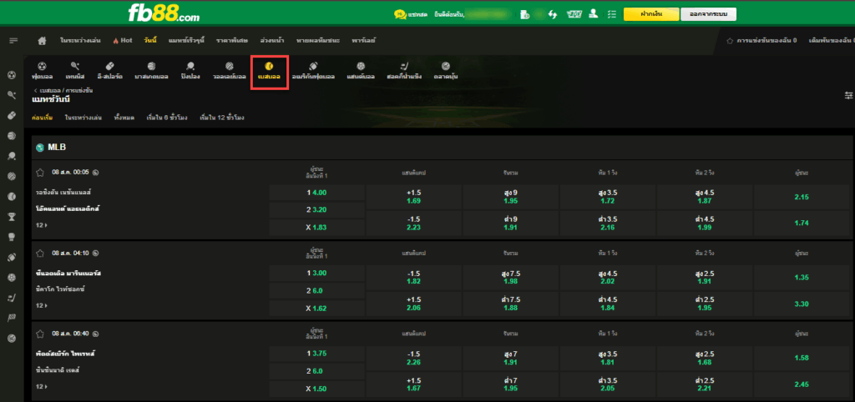This screenshot has width=855, height=402.
Task: Click the MLB league globe icon
Action: point(40,148)
